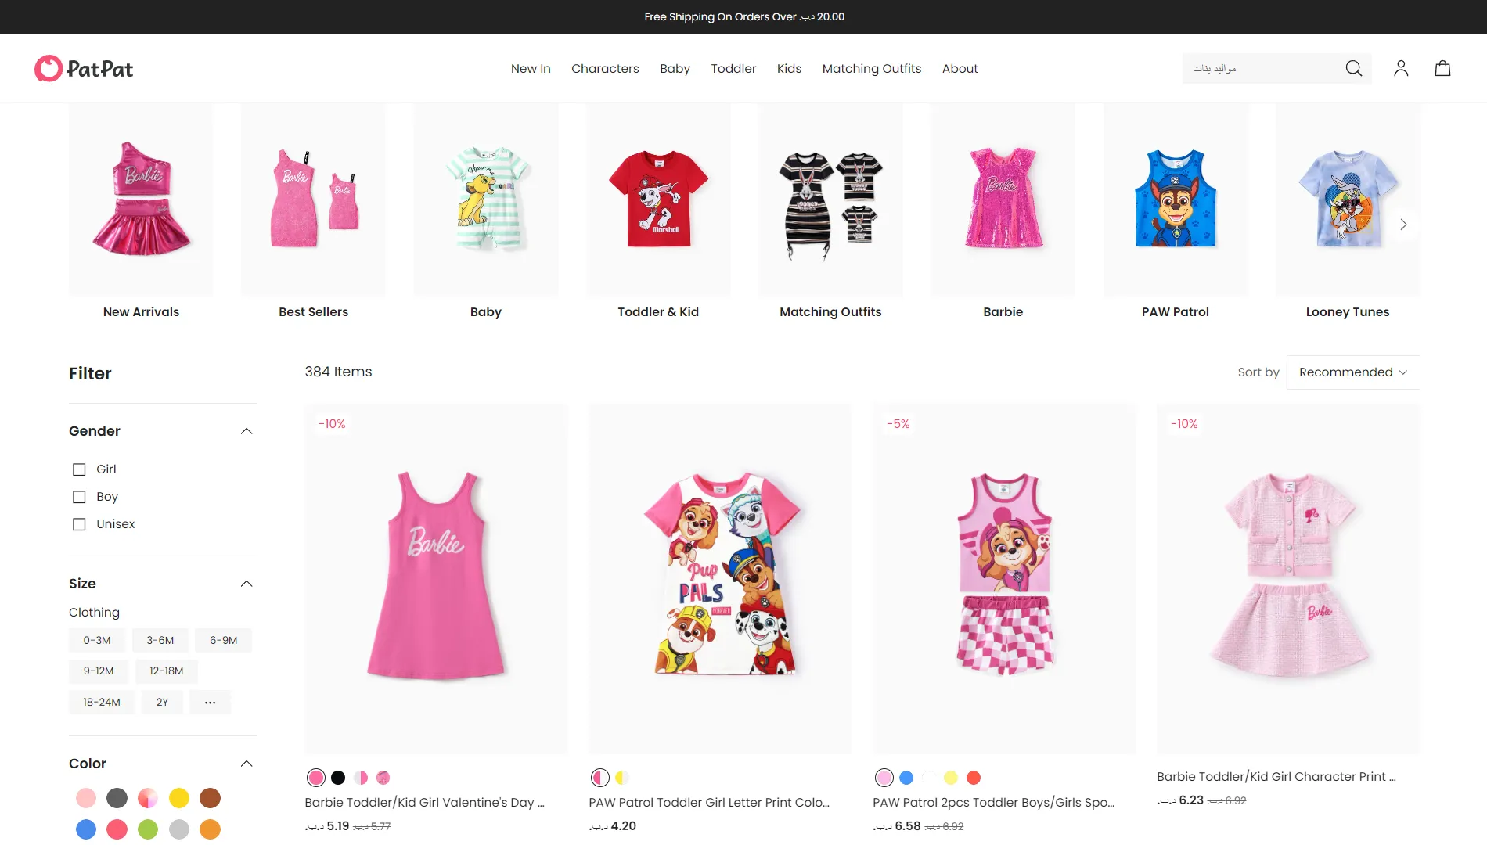This screenshot has height=845, width=1487.
Task: Open the user account icon
Action: click(x=1401, y=69)
